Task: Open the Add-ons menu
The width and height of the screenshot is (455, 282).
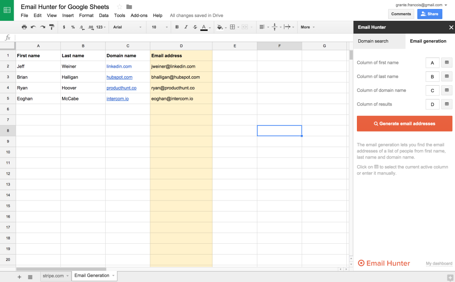Action: click(139, 15)
